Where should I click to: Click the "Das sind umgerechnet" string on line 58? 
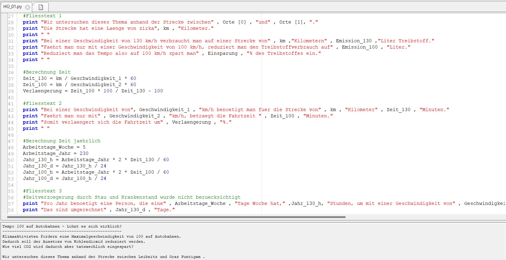(x=74, y=210)
